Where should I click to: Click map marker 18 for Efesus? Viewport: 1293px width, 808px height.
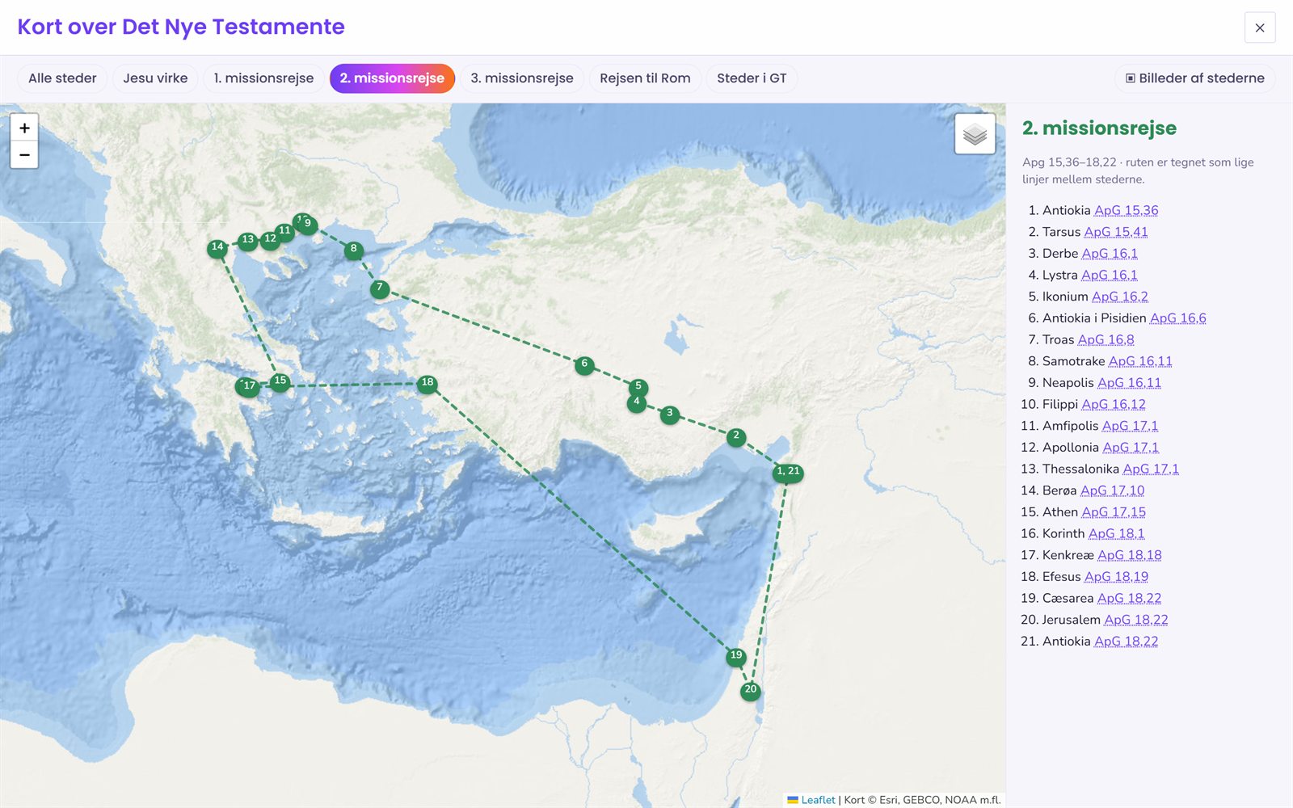[x=427, y=384]
